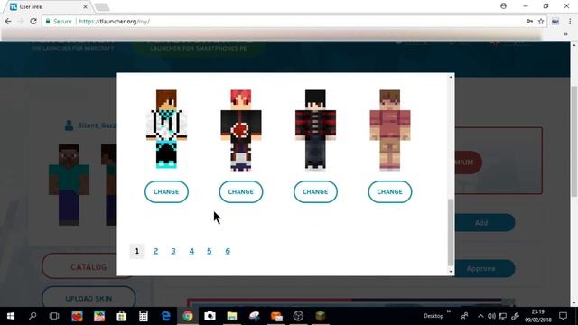Click the Chrome profile avatar icon

503,6
